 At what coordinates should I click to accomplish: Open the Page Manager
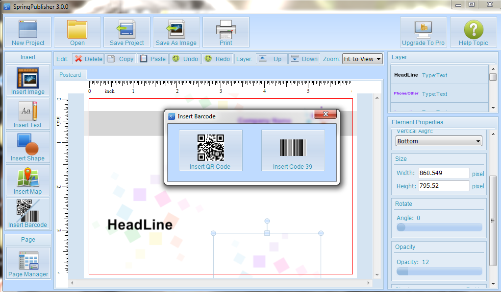point(28,264)
